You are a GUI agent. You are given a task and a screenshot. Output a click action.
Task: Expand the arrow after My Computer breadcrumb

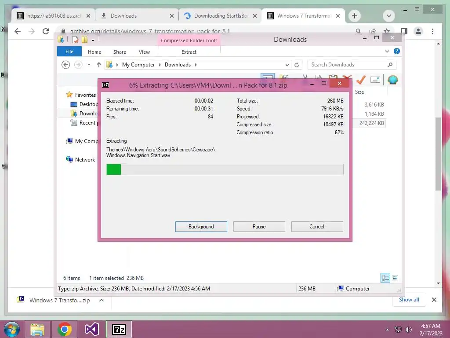160,65
